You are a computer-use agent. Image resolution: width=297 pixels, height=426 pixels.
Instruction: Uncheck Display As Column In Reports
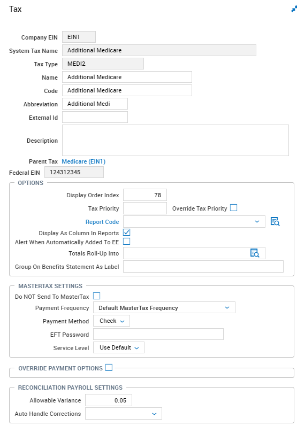tap(126, 233)
